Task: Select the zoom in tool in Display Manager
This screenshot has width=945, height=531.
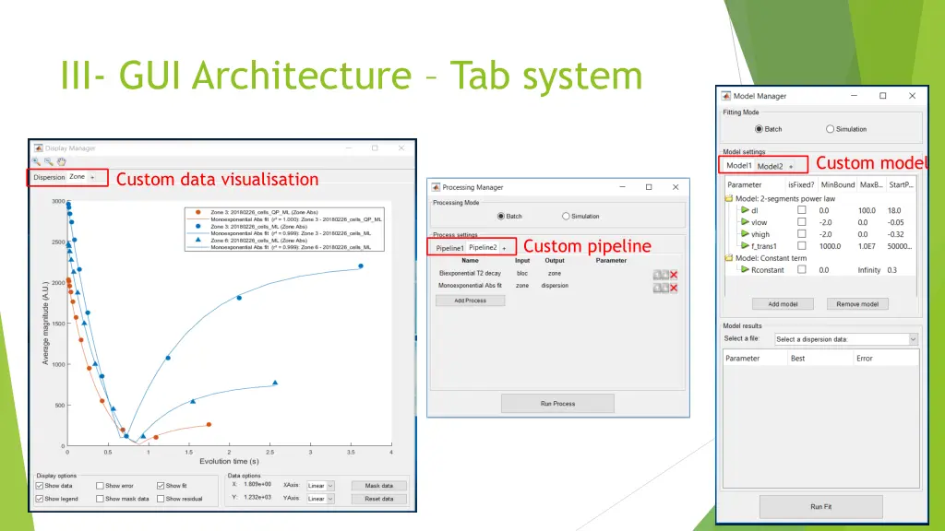Action: tap(38, 161)
